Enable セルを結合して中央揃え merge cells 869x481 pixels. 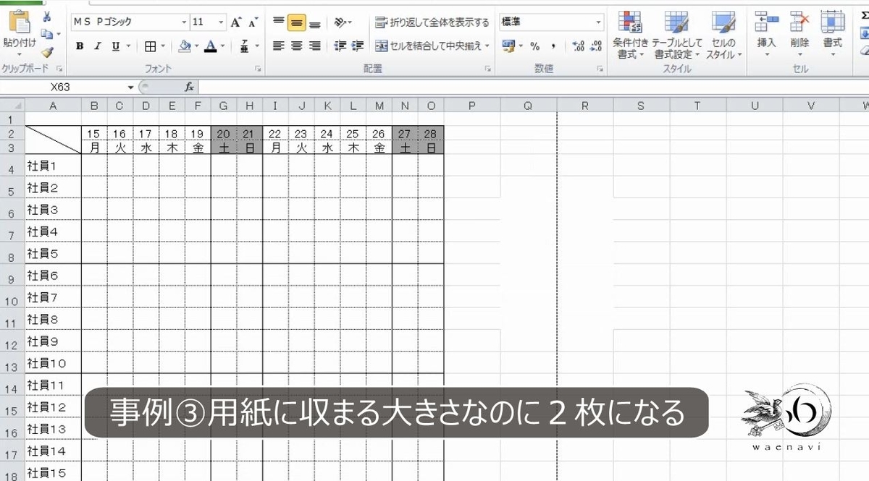click(x=427, y=46)
